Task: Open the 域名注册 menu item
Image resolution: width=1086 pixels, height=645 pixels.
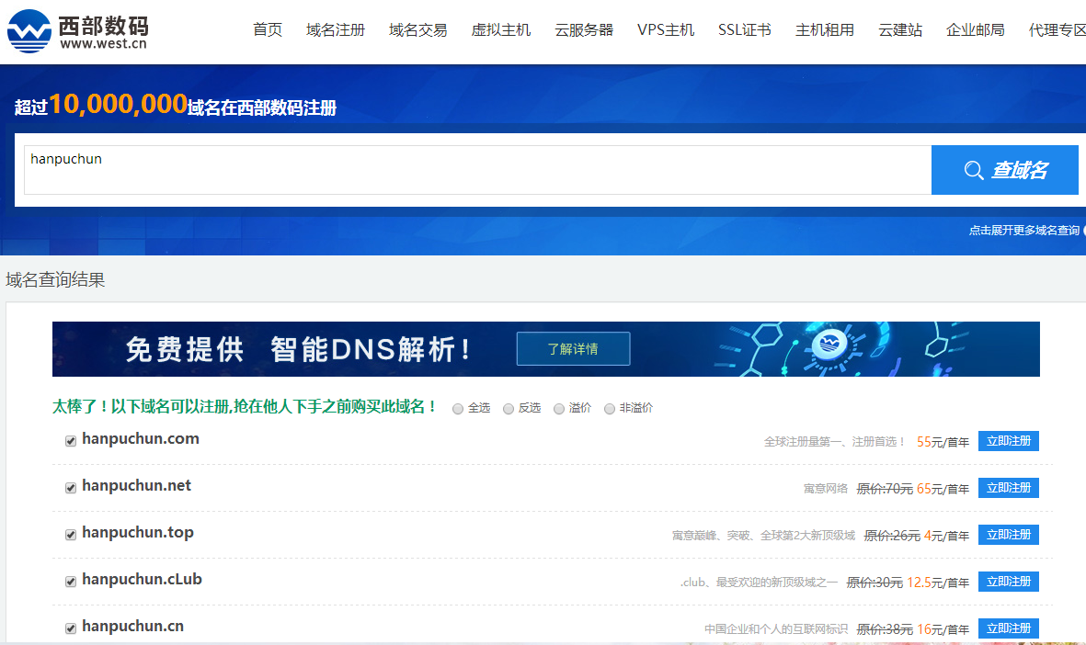Action: [335, 28]
